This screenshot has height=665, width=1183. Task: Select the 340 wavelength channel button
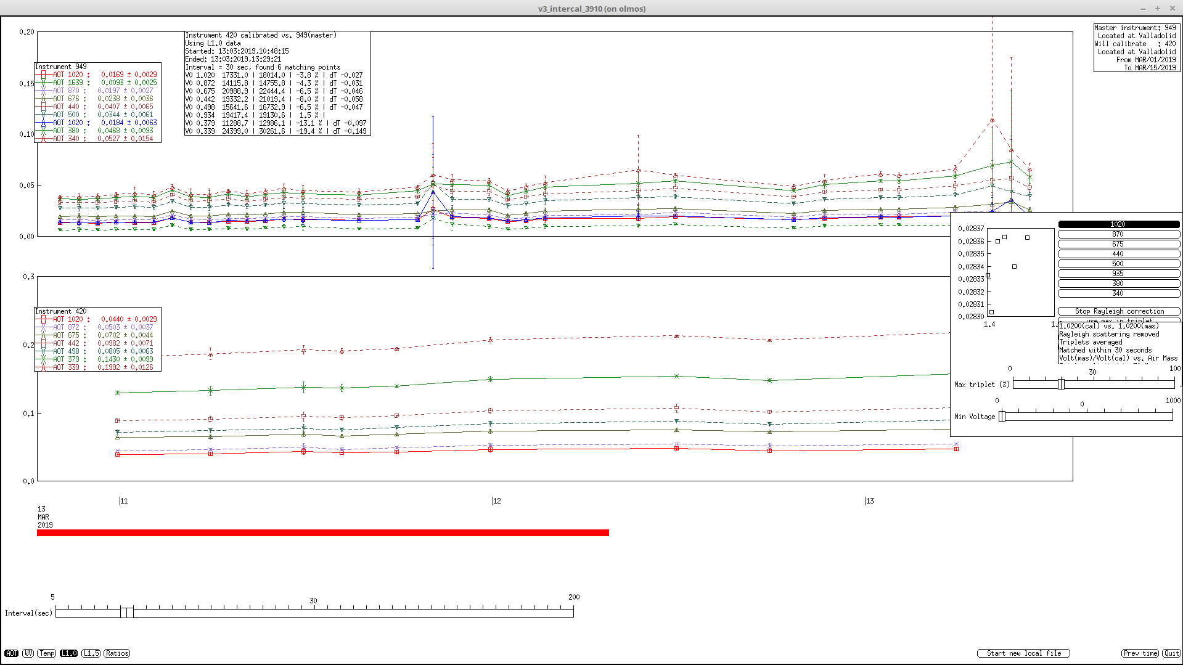1119,293
